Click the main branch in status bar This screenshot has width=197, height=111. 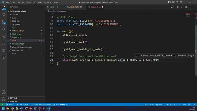point(10,105)
